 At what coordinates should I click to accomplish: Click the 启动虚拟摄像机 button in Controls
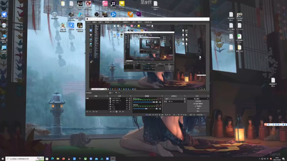pyautogui.click(x=198, y=104)
